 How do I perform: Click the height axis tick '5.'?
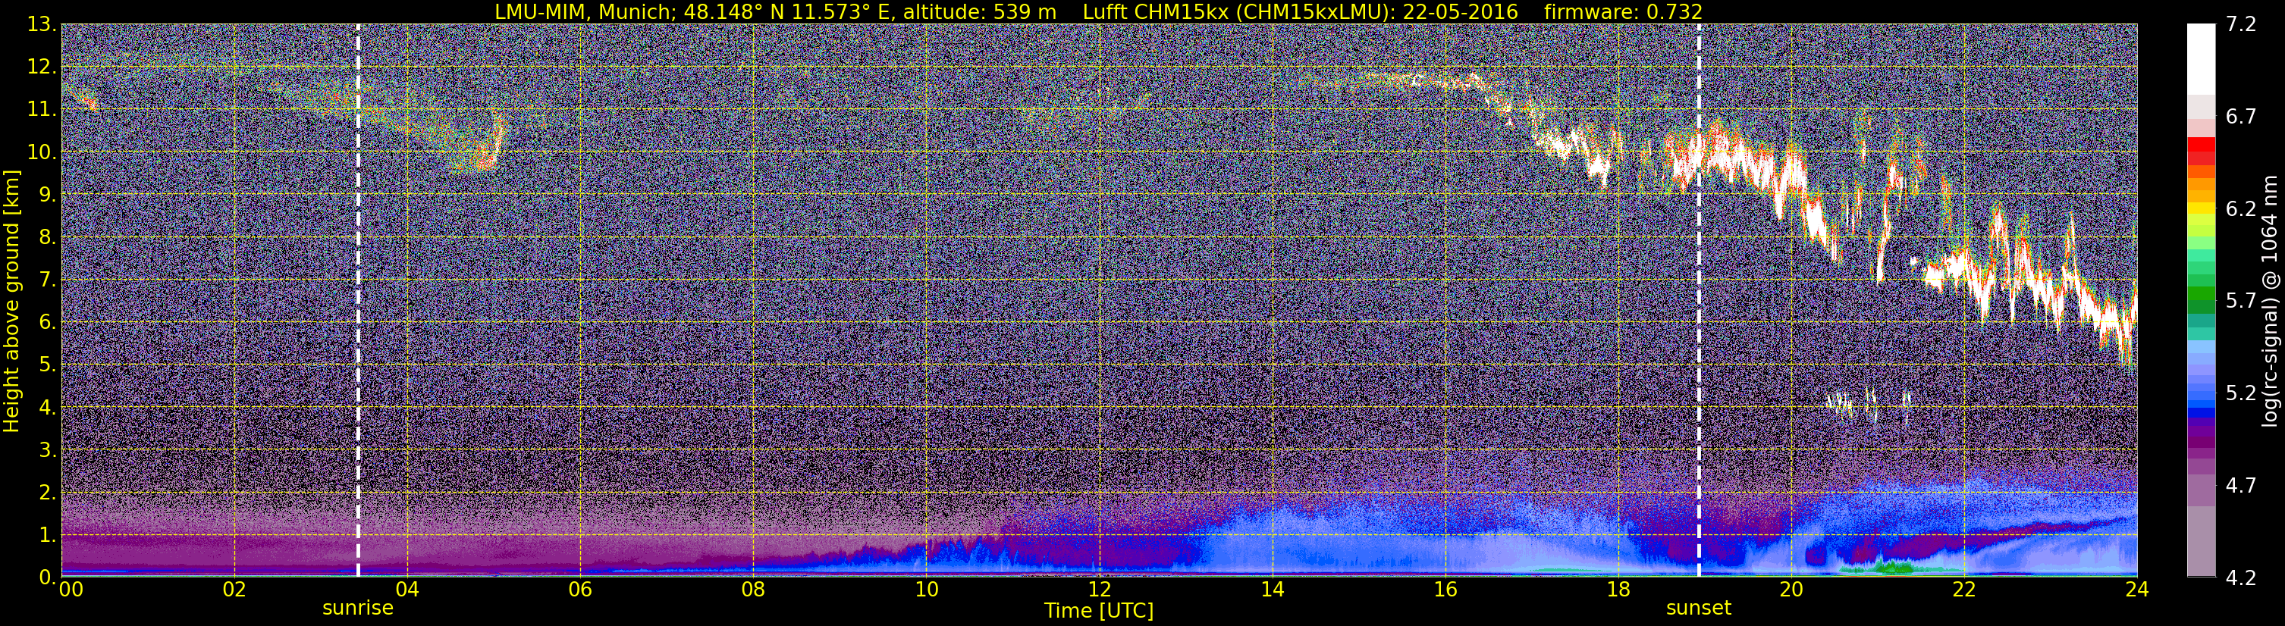coord(47,365)
